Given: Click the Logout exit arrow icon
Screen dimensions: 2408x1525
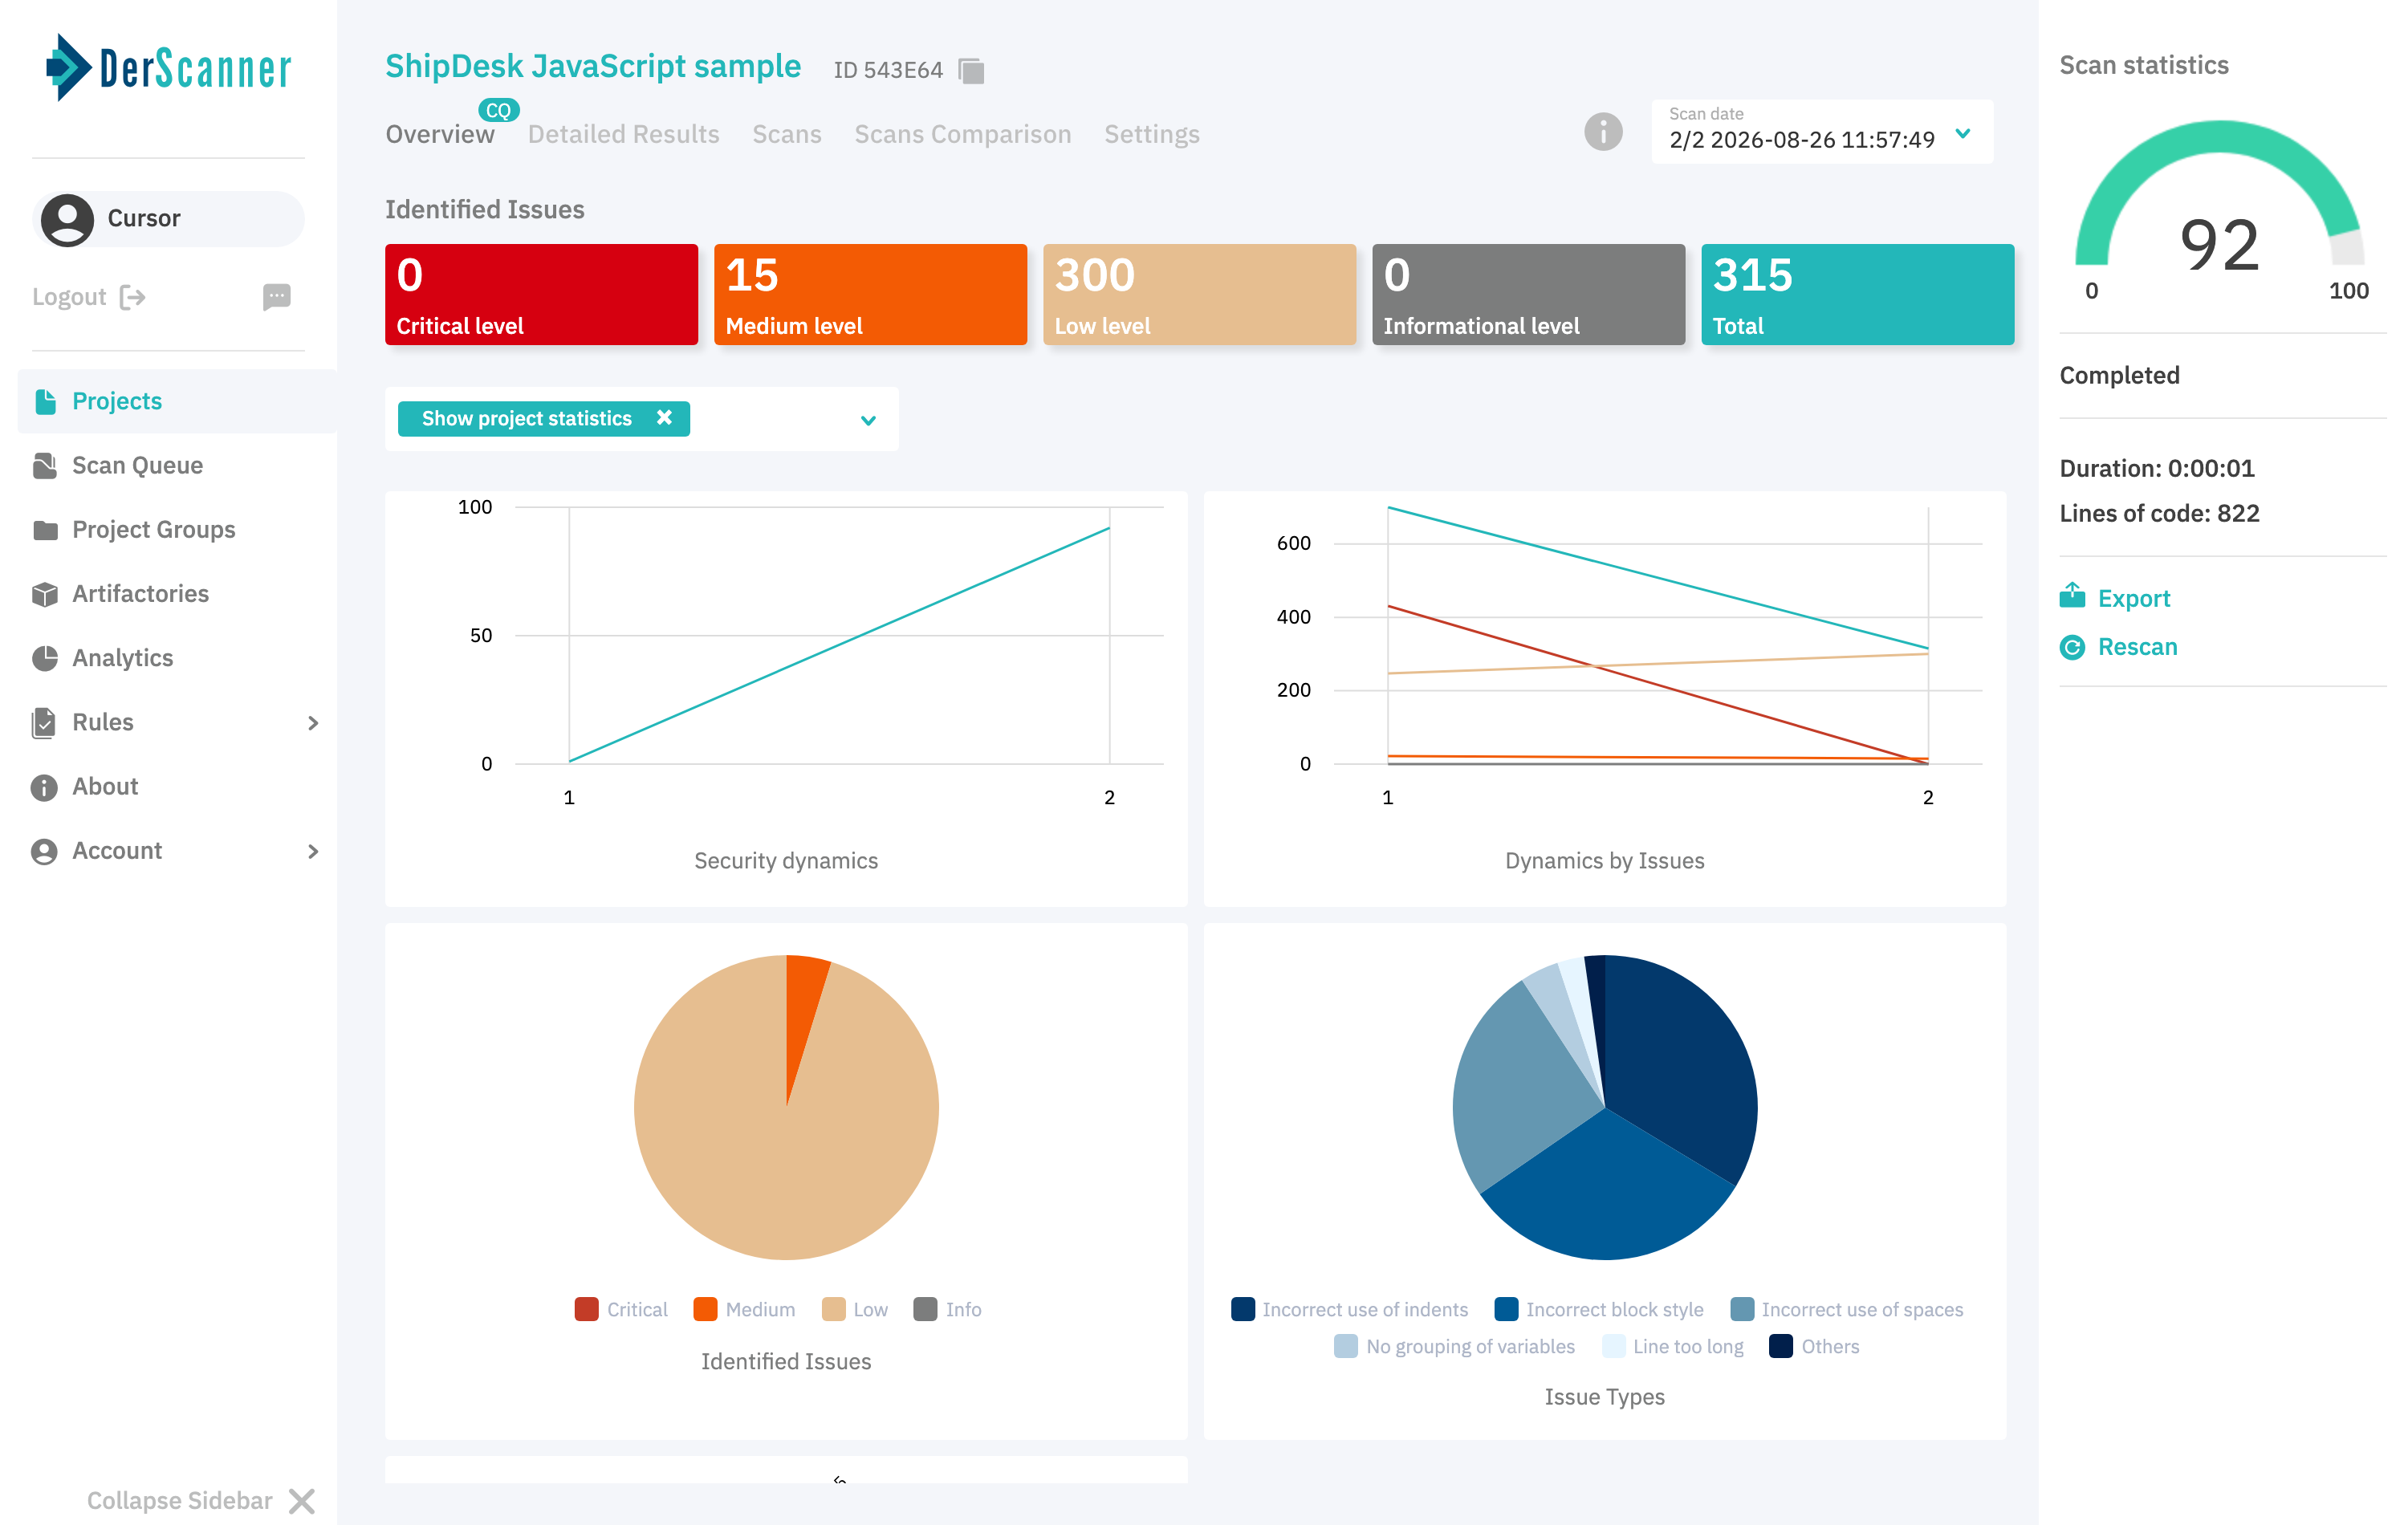Looking at the screenshot, I should 133,297.
